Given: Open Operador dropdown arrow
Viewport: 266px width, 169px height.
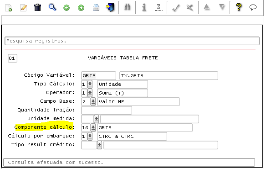Looking at the screenshot, I should tap(90, 93).
